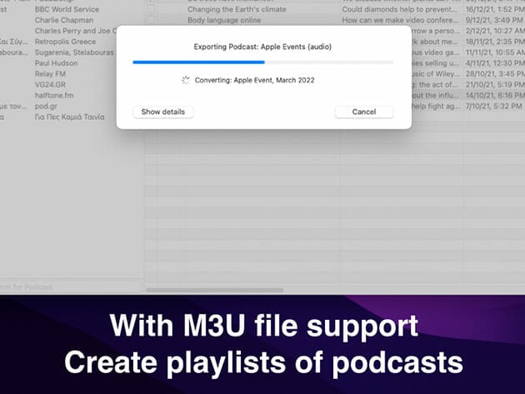This screenshot has width=525, height=394.
Task: Select the Για Πες Καμιά Ταινία podcast
Action: tap(70, 117)
